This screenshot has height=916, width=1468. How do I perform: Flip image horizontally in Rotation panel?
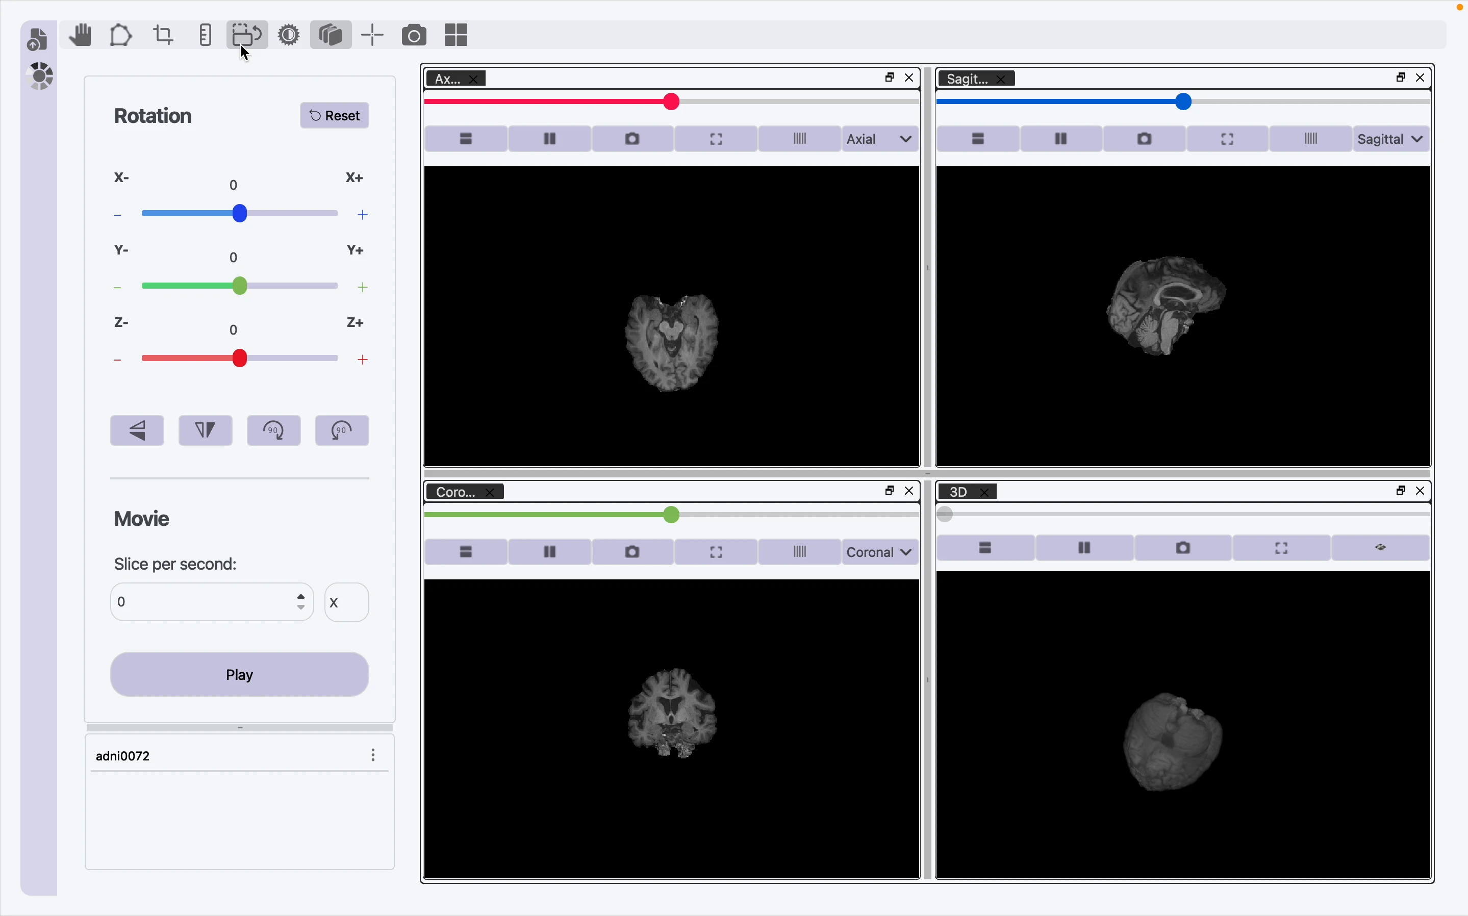pos(206,431)
